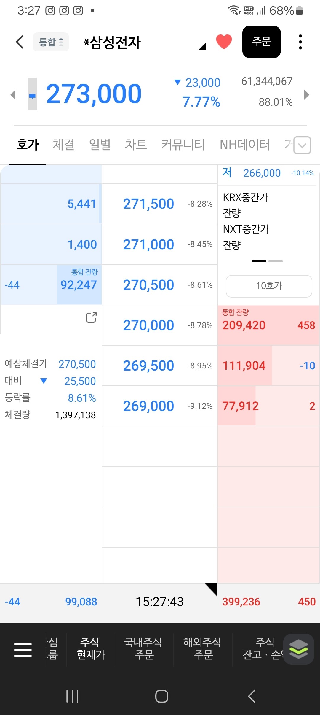Open 국내주식 주문 from bottom bar
Viewport: 320px width, 715px height.
coord(143,648)
